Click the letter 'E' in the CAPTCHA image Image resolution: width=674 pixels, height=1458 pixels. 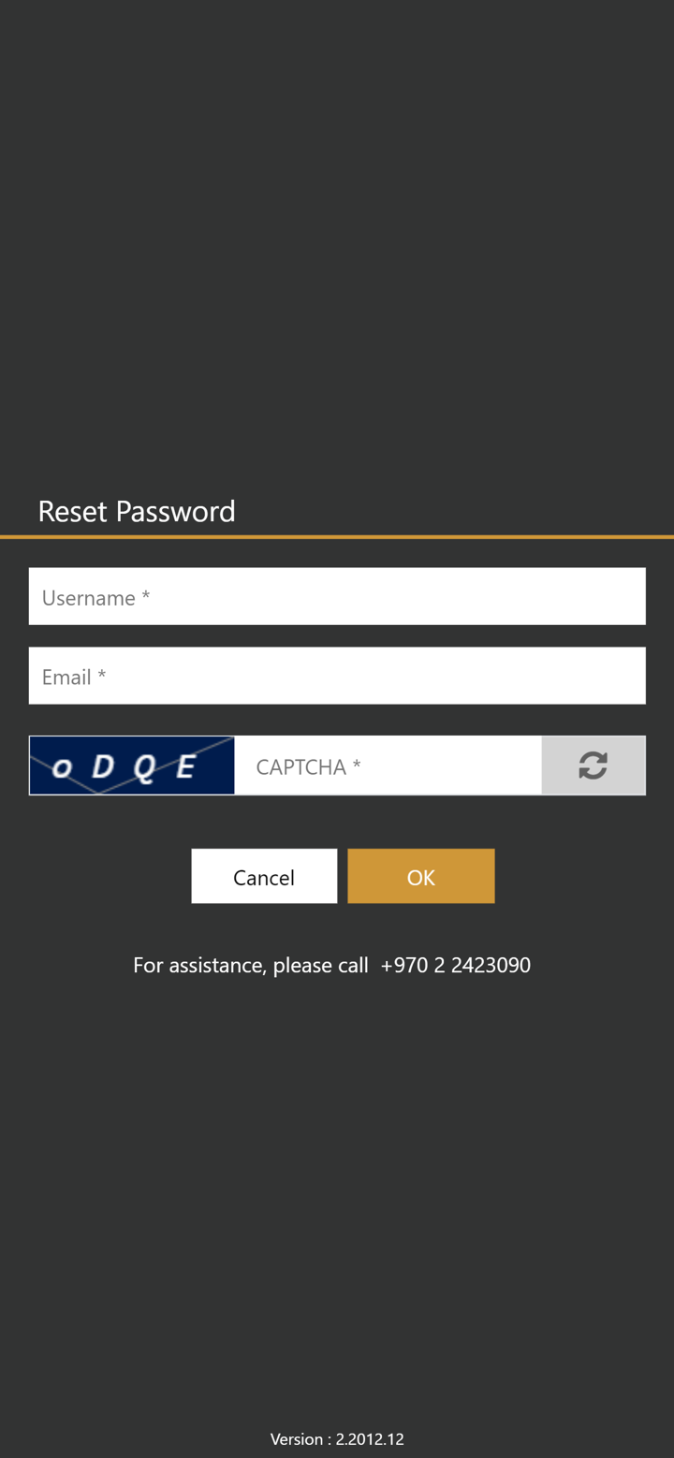click(x=185, y=767)
